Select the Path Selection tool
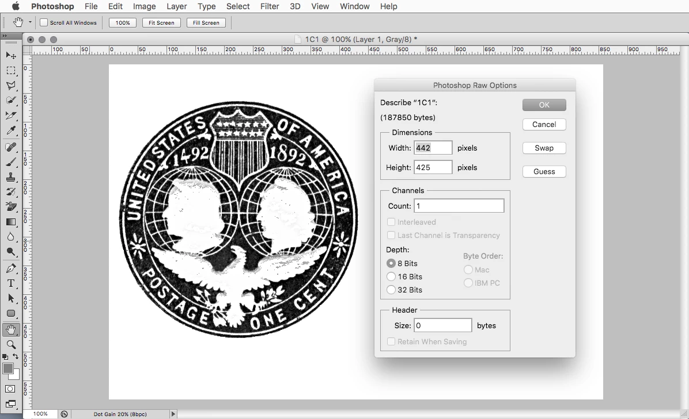The width and height of the screenshot is (689, 419). pyautogui.click(x=11, y=298)
